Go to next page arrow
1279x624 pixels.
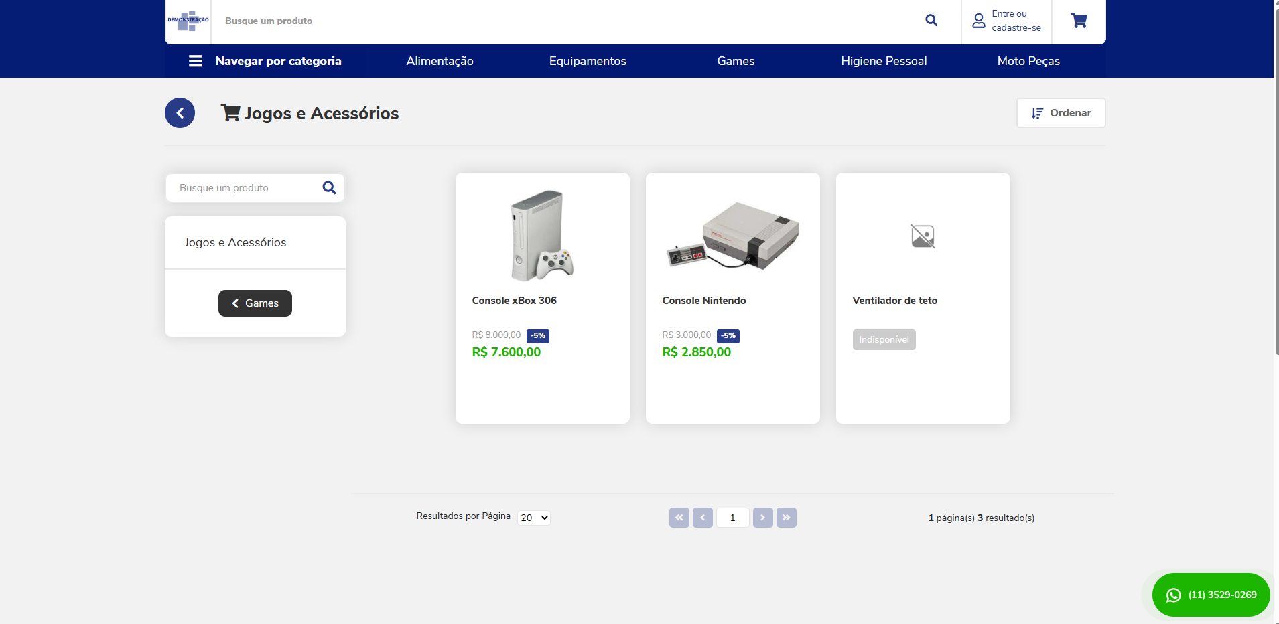762,518
